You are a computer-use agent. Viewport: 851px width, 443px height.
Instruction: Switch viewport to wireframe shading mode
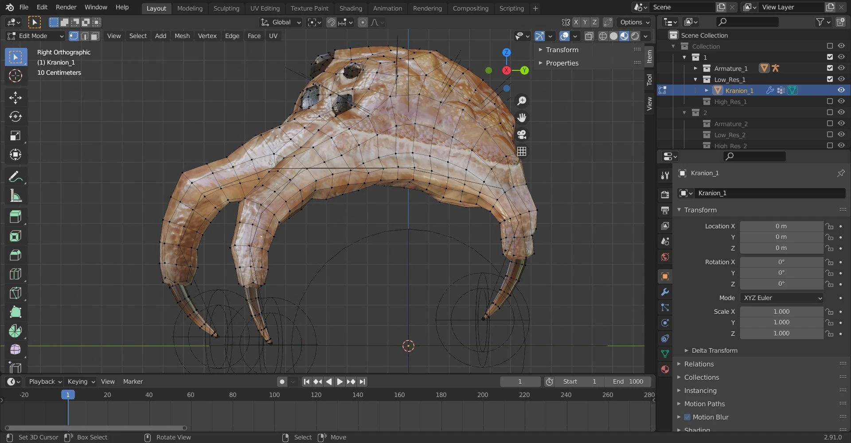[603, 36]
